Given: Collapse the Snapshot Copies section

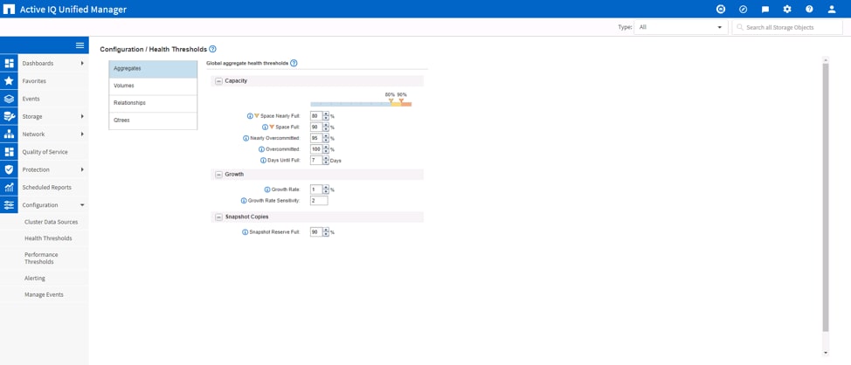Looking at the screenshot, I should [x=218, y=217].
